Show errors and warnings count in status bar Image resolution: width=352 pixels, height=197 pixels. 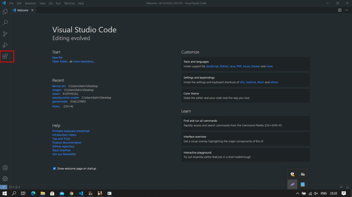(14, 187)
